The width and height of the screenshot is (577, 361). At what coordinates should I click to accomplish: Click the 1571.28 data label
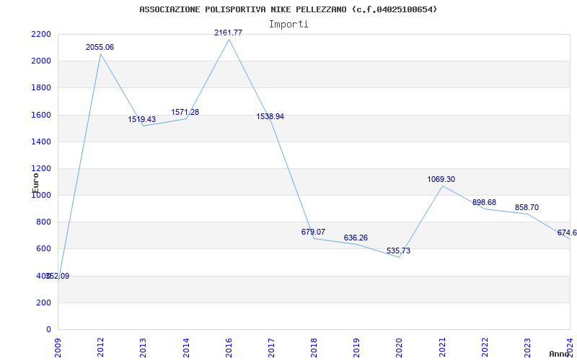185,112
